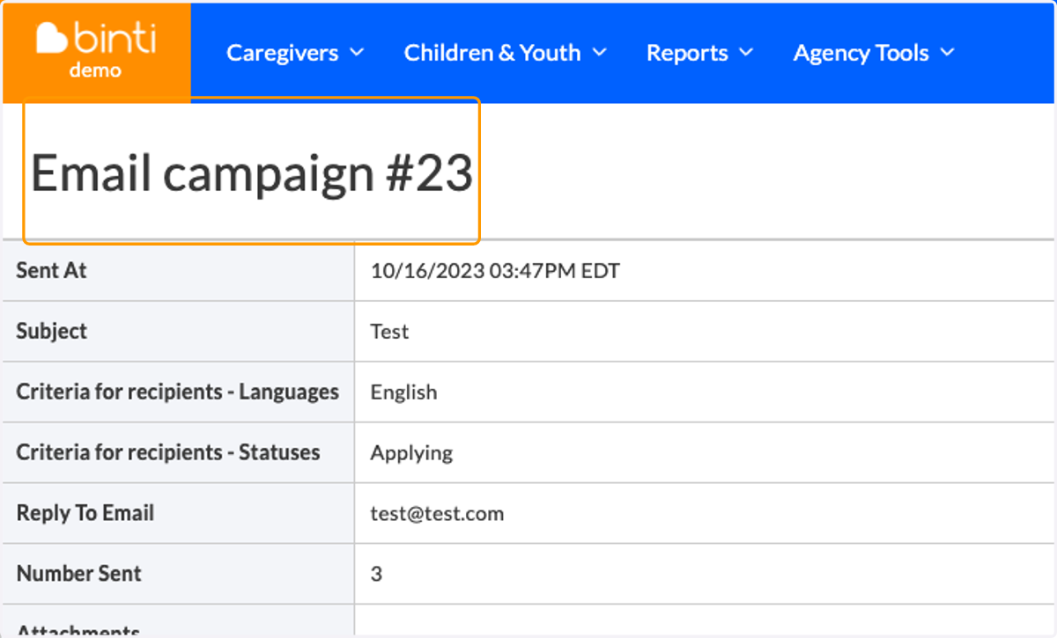Select the Sent At label
The height and width of the screenshot is (638, 1057).
[52, 270]
